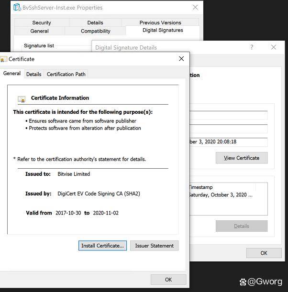Select the General tab in Certificate dialog
This screenshot has width=288, height=292.
[x=12, y=74]
